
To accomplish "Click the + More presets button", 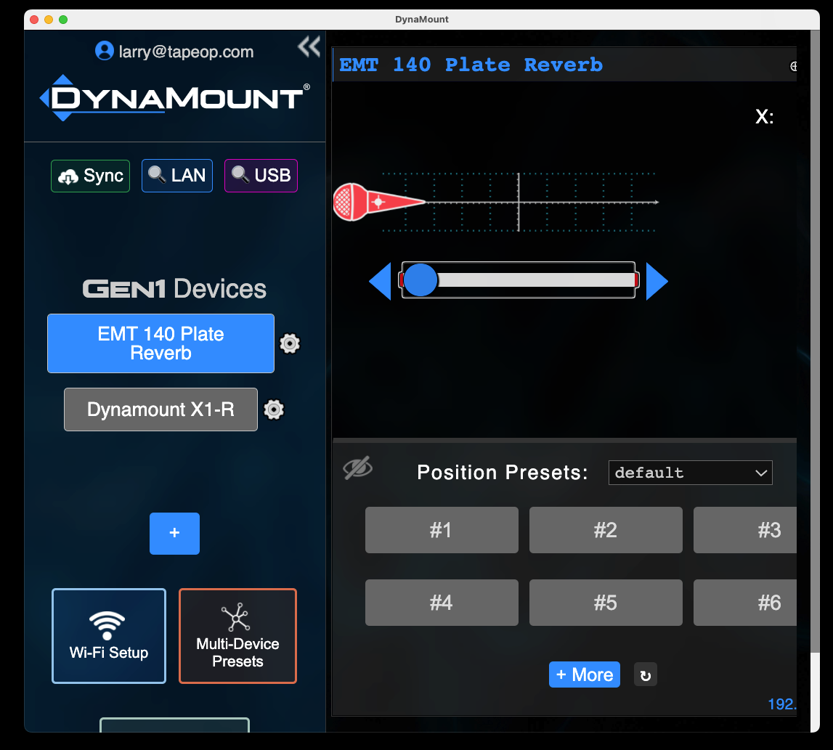I will point(585,674).
